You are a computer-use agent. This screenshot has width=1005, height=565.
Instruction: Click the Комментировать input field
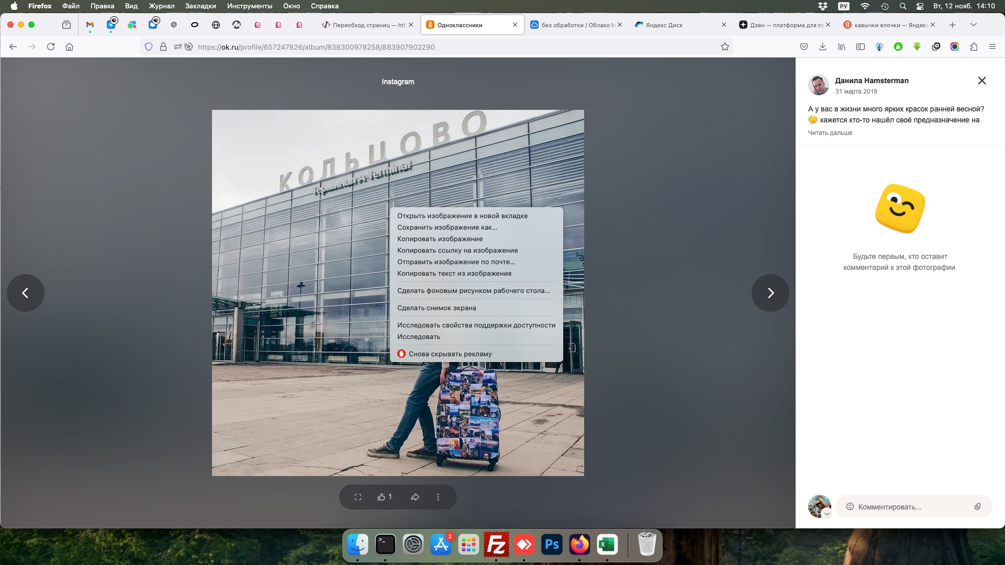913,506
